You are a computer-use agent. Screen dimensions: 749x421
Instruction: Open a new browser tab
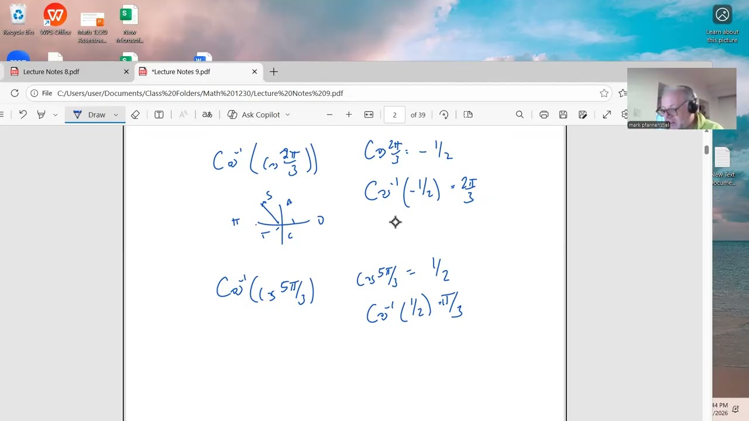pyautogui.click(x=273, y=71)
